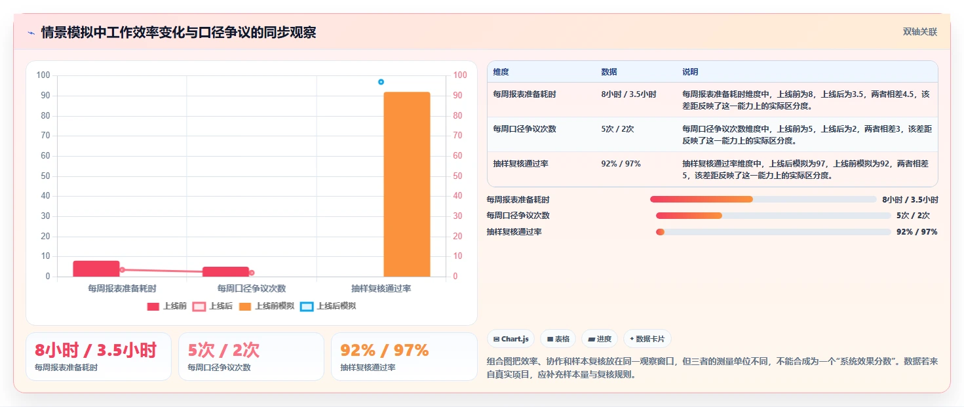Click the 维度 column header
The image size is (964, 407).
pos(501,72)
